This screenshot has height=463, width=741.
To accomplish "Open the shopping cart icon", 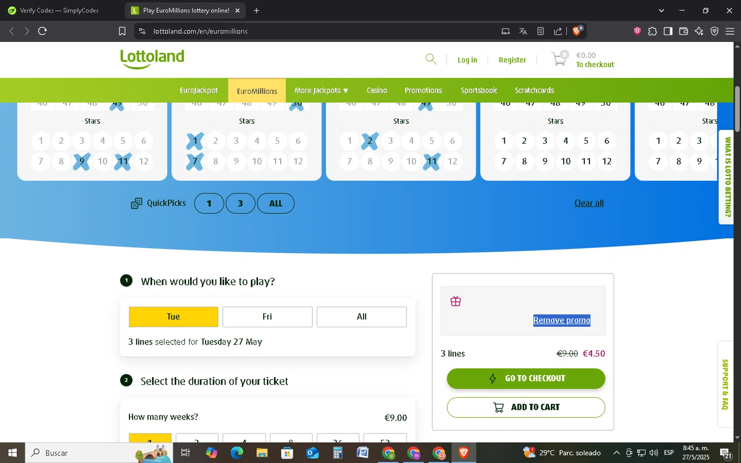I will click(560, 59).
